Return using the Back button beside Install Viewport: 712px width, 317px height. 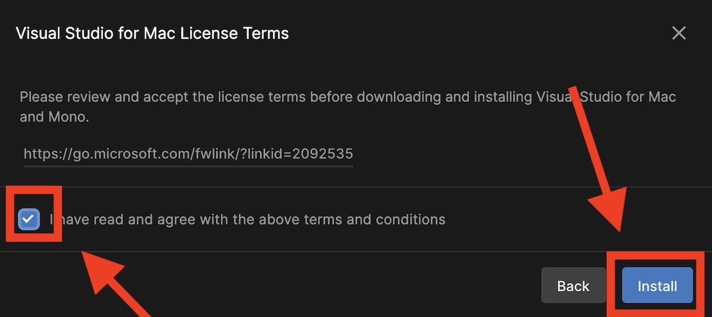coord(573,286)
